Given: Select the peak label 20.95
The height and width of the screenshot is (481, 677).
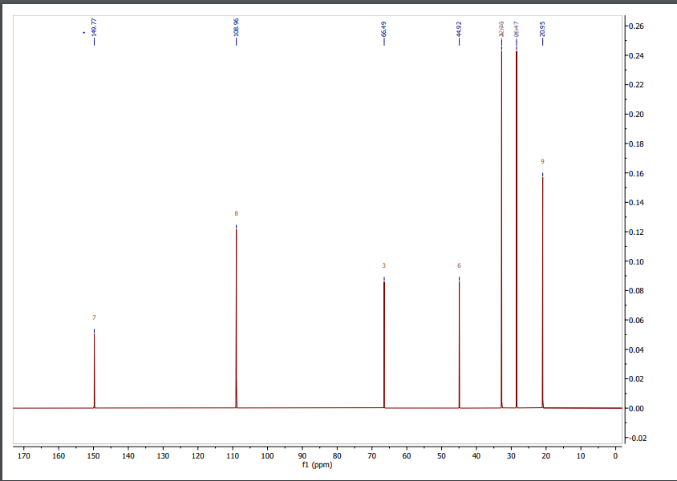Looking at the screenshot, I should (542, 26).
